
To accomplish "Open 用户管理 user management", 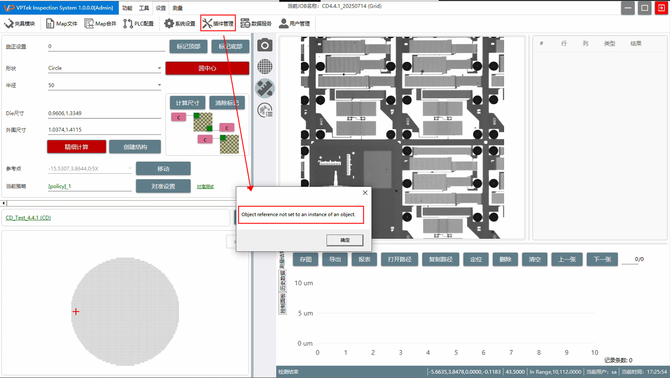I will 295,23.
